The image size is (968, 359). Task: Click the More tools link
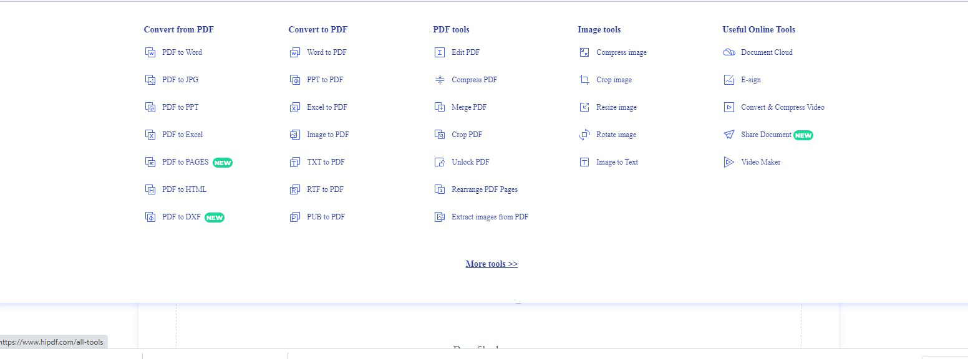pyautogui.click(x=491, y=264)
